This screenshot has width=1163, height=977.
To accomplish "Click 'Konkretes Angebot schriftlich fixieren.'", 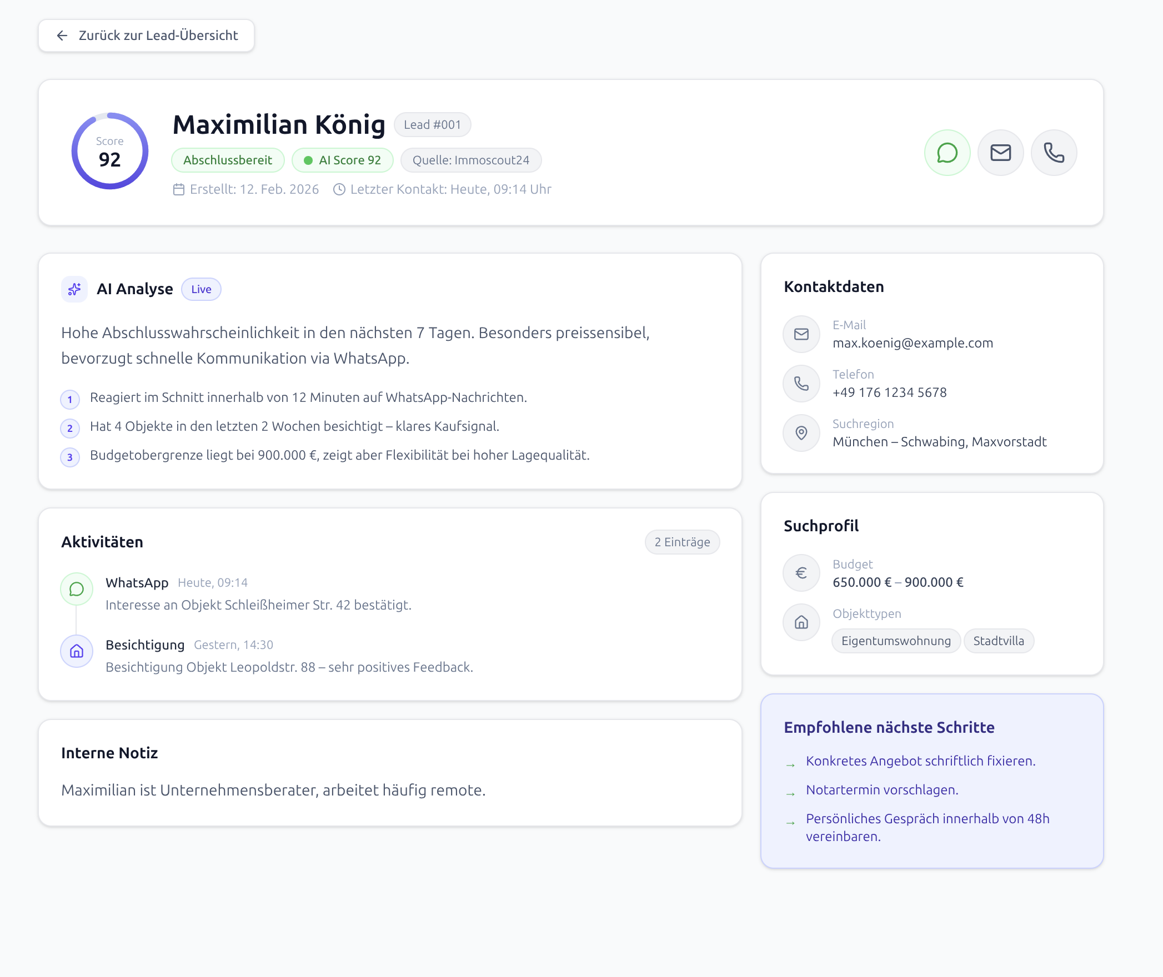I will (921, 761).
